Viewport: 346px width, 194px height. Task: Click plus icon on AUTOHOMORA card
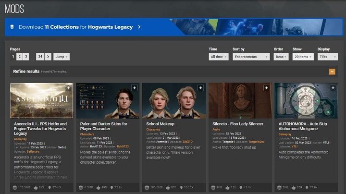[x=333, y=88]
